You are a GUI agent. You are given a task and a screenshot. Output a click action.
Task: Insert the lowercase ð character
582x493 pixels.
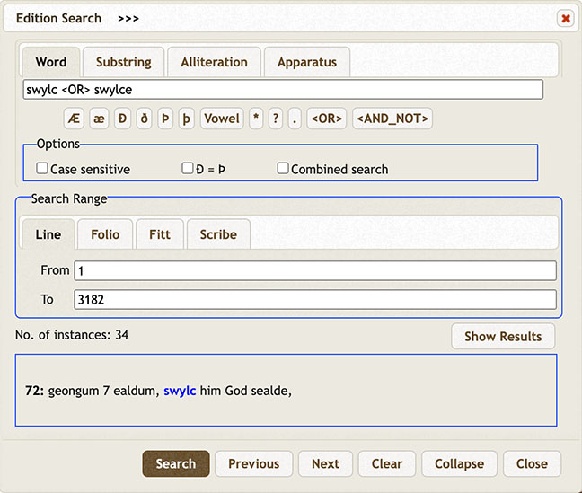pyautogui.click(x=144, y=119)
